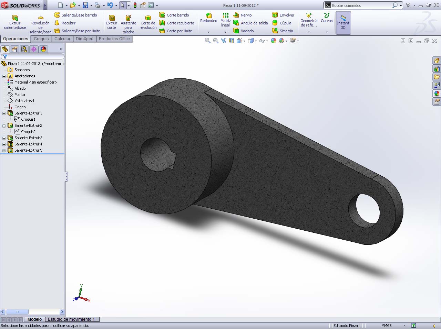Viewport: 441px width, 329px height.
Task: Toggle the Select cursor tool
Action: [123, 5]
